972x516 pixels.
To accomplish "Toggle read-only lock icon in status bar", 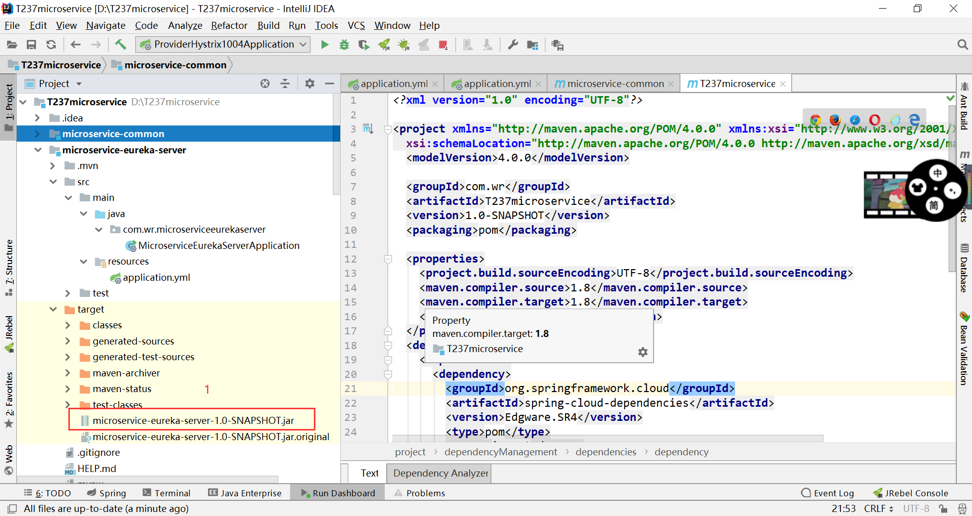I will coord(943,508).
